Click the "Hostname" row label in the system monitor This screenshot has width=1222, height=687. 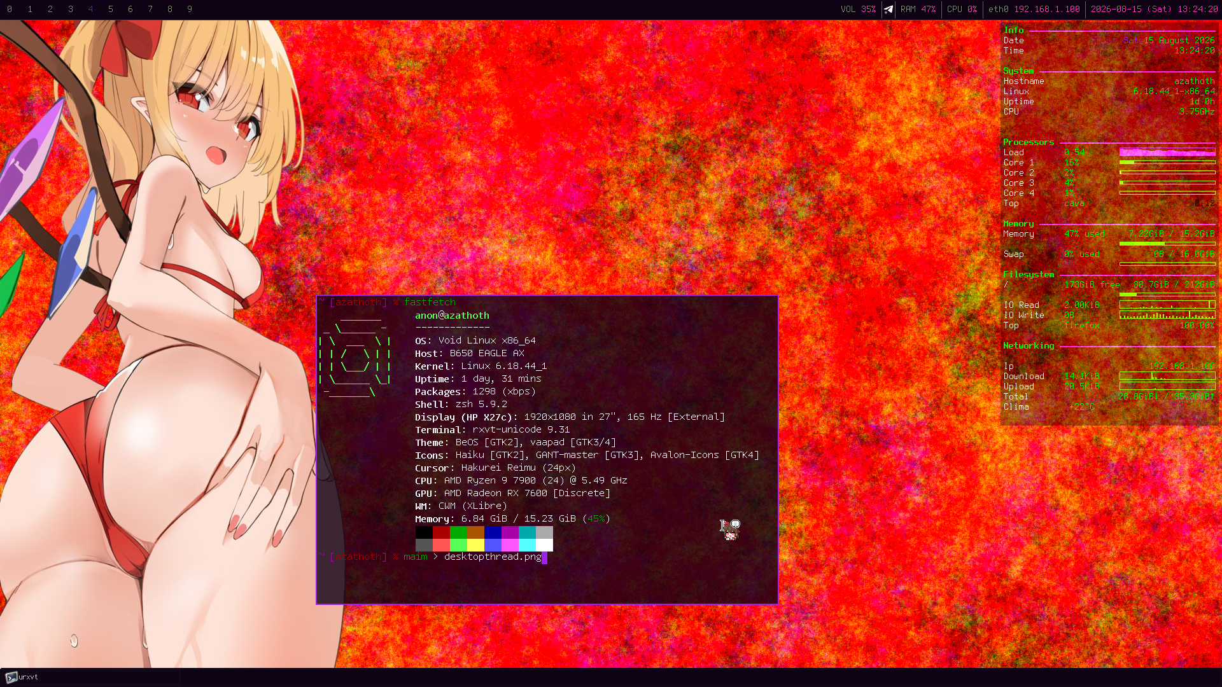[x=1023, y=81]
